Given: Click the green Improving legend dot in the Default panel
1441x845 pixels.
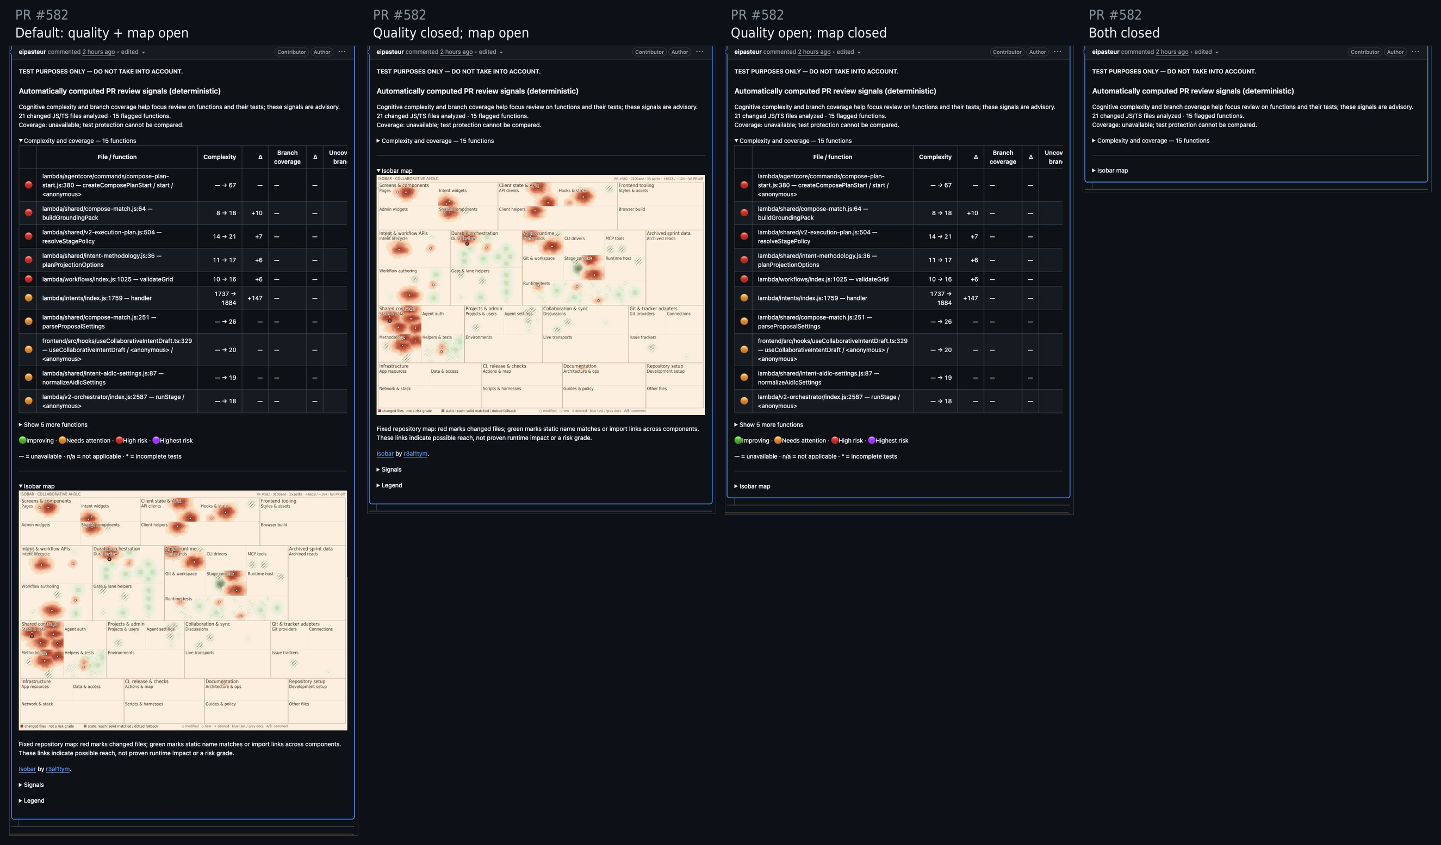Looking at the screenshot, I should [22, 440].
